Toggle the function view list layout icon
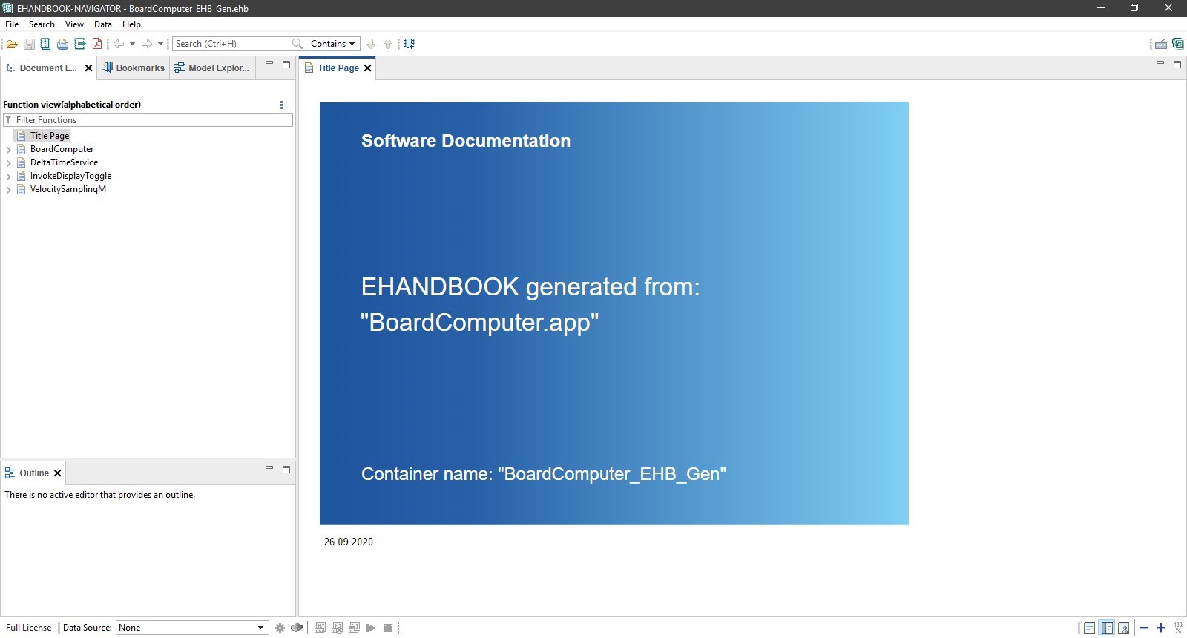Viewport: 1187px width, 638px height. pos(284,105)
